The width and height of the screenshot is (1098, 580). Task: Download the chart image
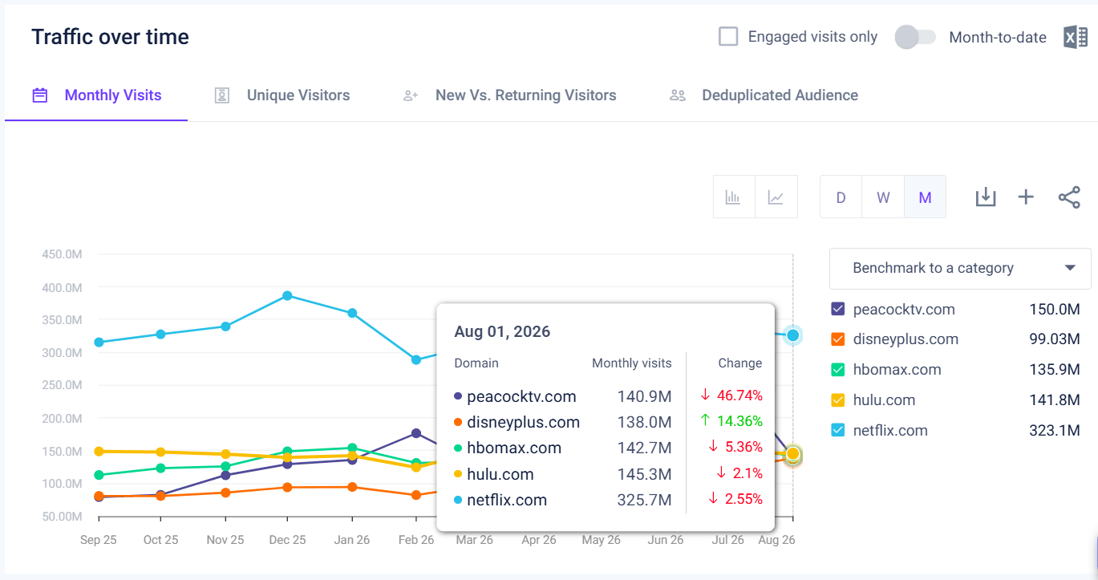point(985,197)
